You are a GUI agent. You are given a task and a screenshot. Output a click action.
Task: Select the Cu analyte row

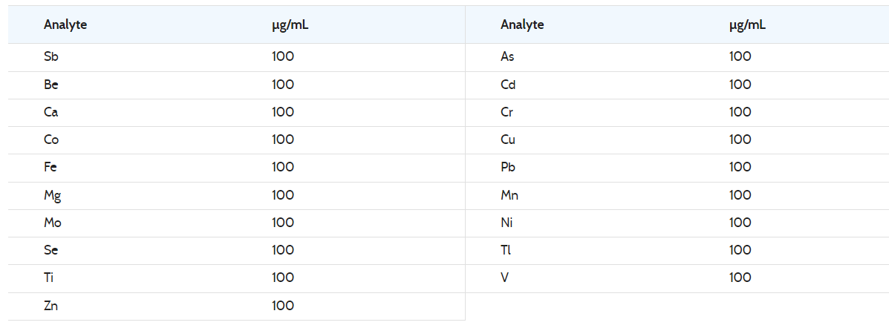coord(508,140)
